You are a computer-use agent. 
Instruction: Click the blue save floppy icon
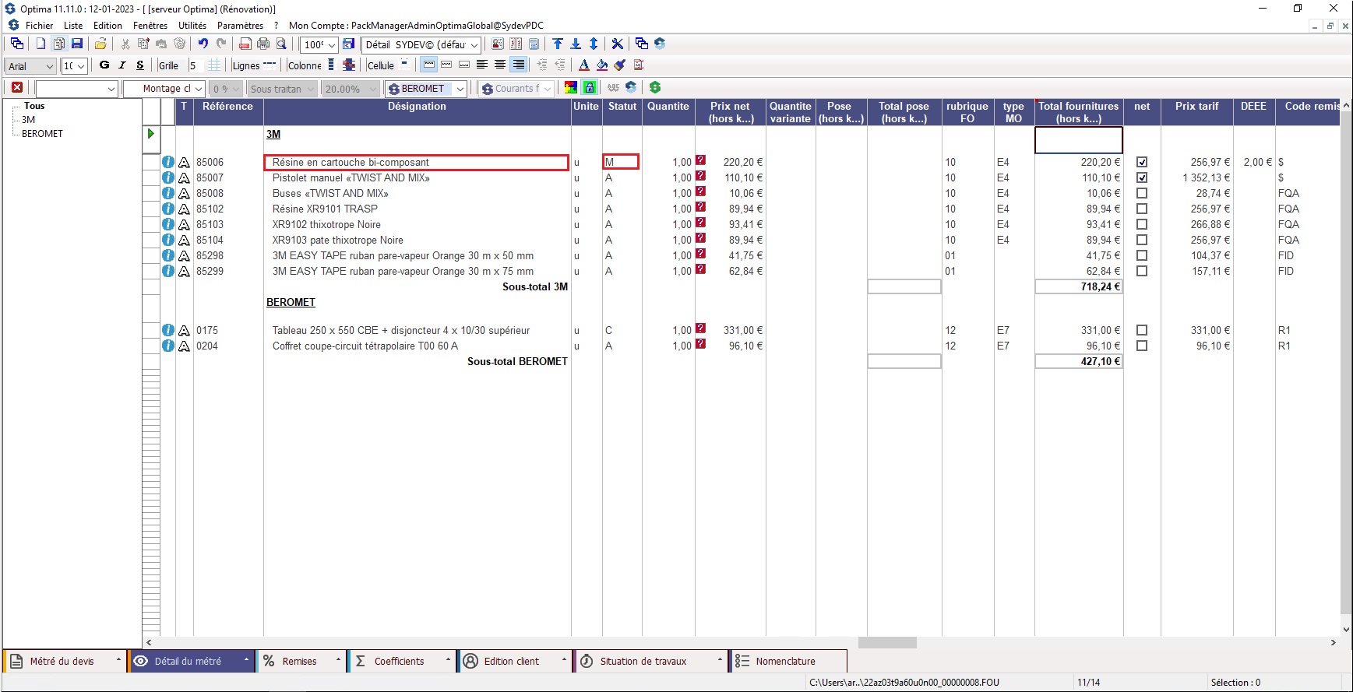point(77,44)
